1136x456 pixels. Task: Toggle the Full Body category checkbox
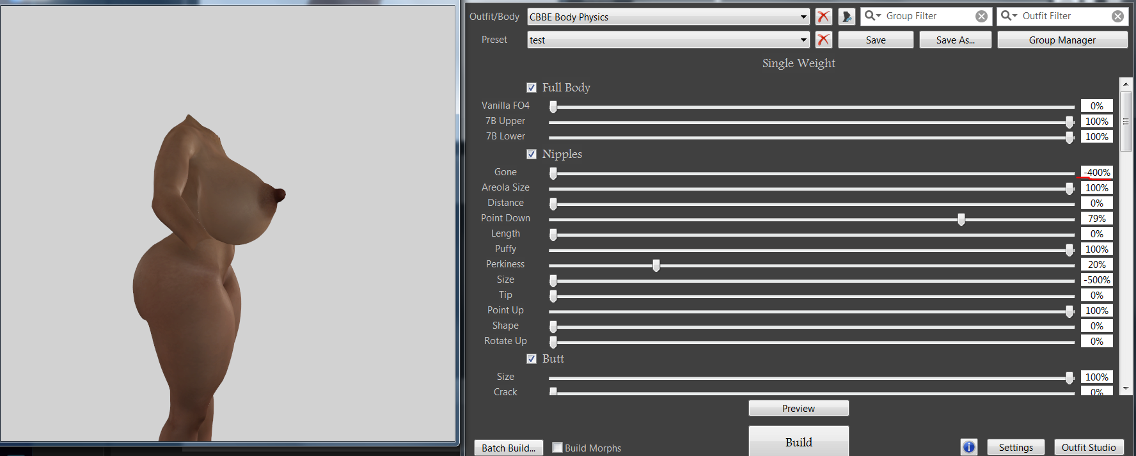[532, 88]
